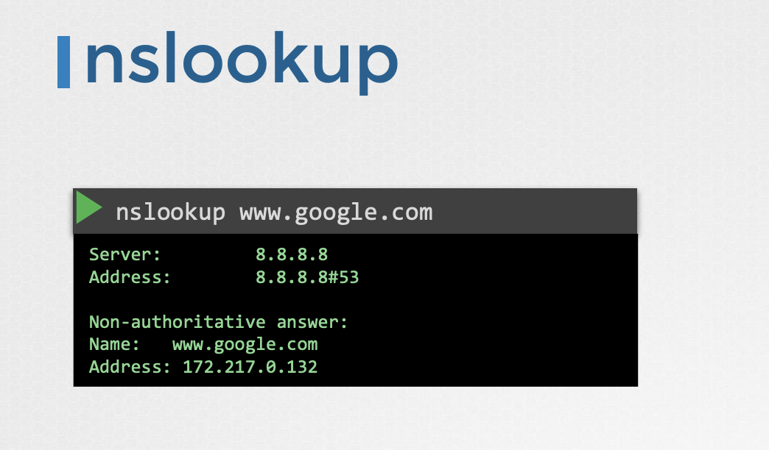769x450 pixels.
Task: Click the gray command header bar
Action: click(x=355, y=211)
